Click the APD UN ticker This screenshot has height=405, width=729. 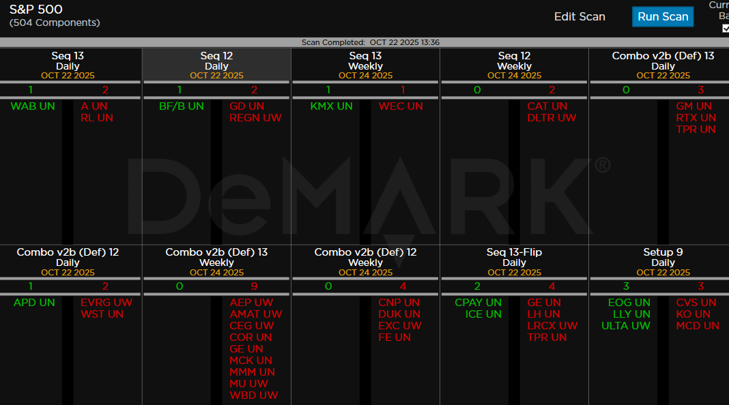pyautogui.click(x=34, y=303)
